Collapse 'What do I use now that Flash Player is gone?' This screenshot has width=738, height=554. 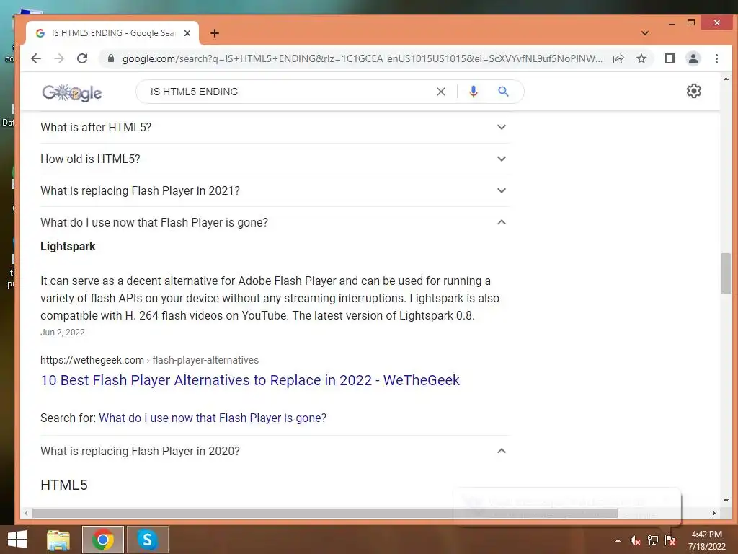pyautogui.click(x=275, y=222)
